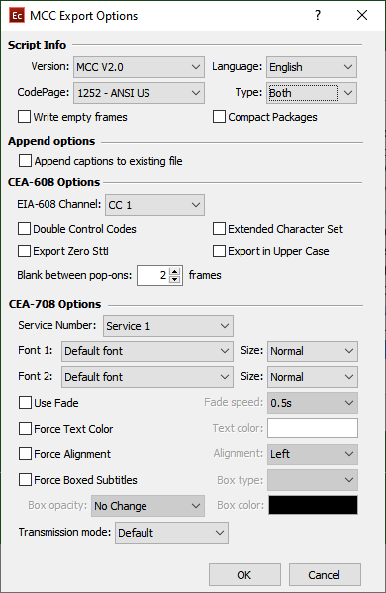Click the EZConvert app icon in title bar
Image resolution: width=386 pixels, height=593 pixels.
[17, 16]
